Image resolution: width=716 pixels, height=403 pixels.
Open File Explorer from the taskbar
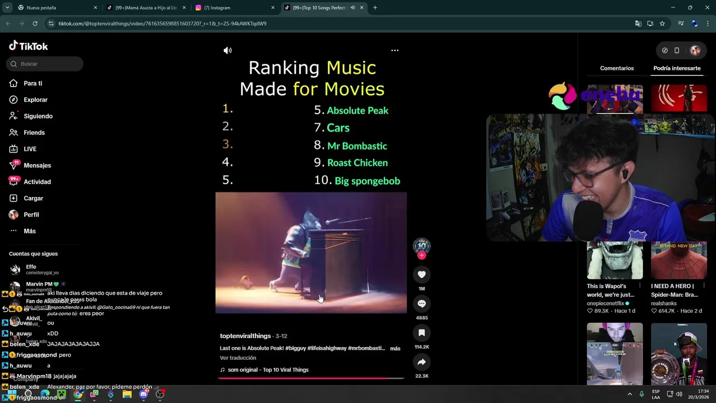point(127,394)
